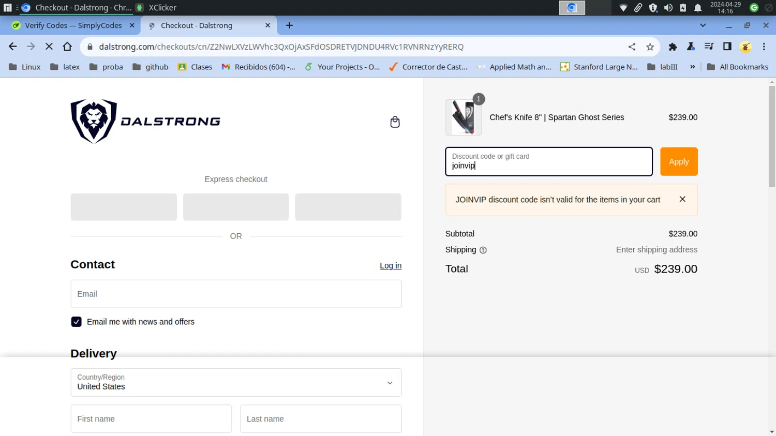
Task: Click the battery icon in system tray
Action: [x=683, y=8]
